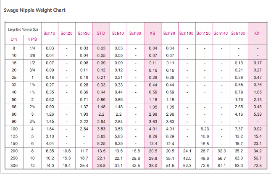Select the 93.0 value under Sch160
The width and height of the screenshot is (271, 174).
click(239, 166)
